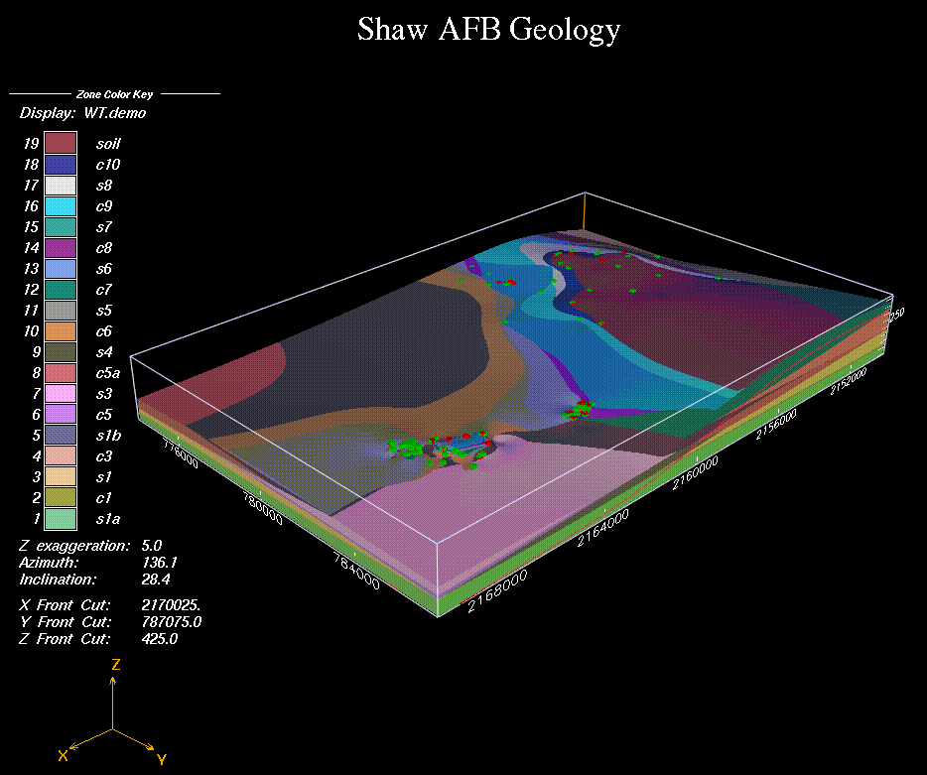Click the "s6" zone label
The height and width of the screenshot is (775, 927).
(104, 268)
